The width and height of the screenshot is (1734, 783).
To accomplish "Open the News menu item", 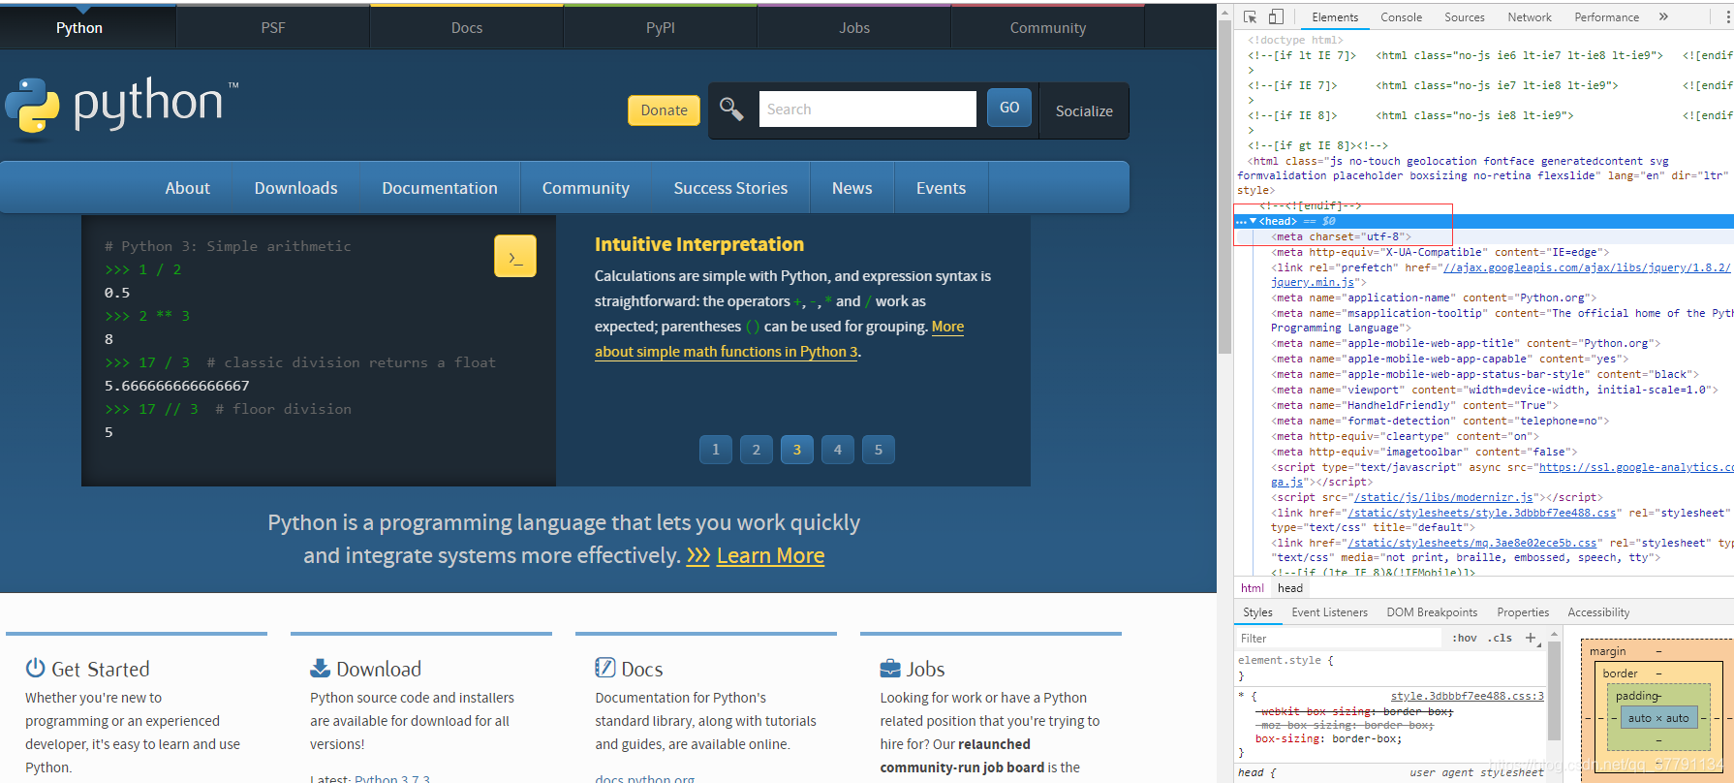I will 852,188.
